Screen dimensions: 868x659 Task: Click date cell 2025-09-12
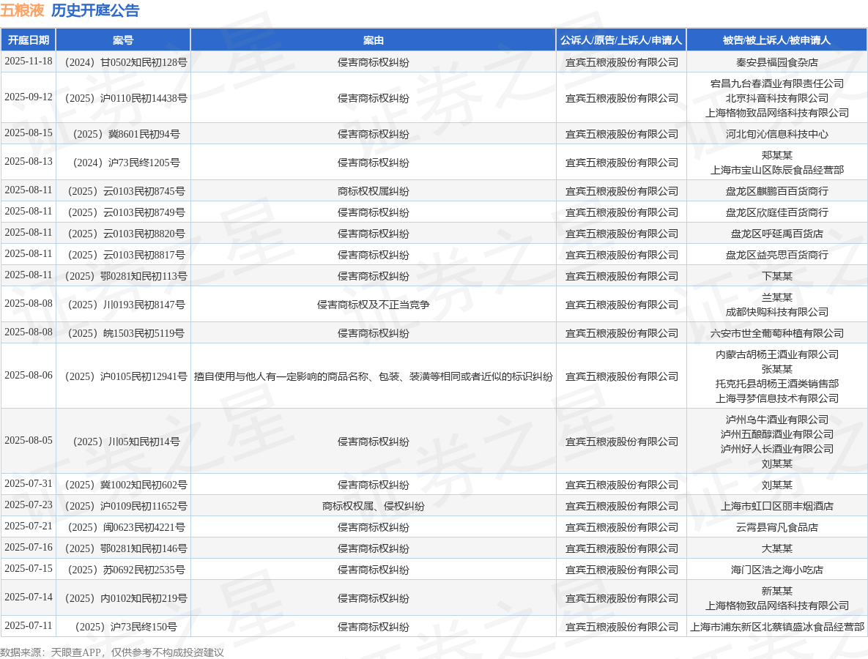29,97
